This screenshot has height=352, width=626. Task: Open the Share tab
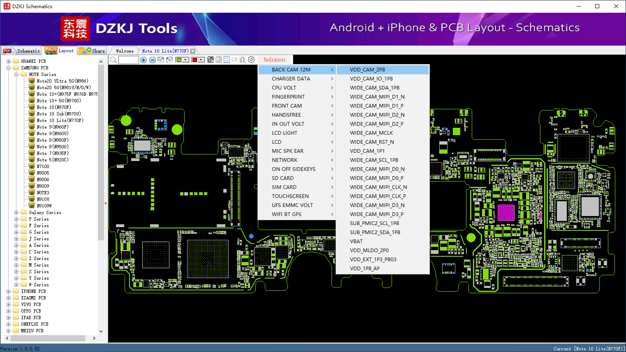[92, 51]
